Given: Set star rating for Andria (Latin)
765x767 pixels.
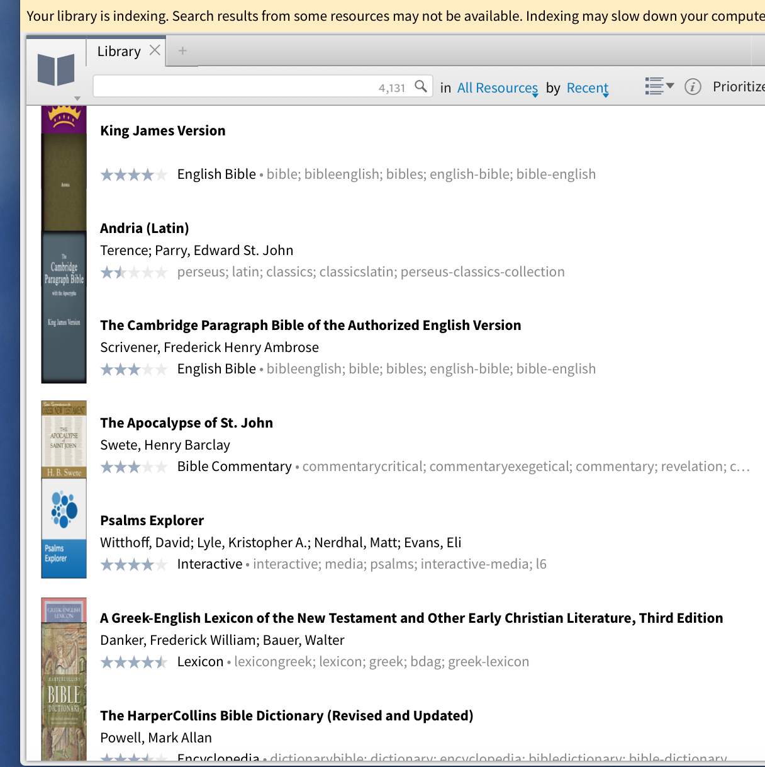Looking at the screenshot, I should (134, 272).
